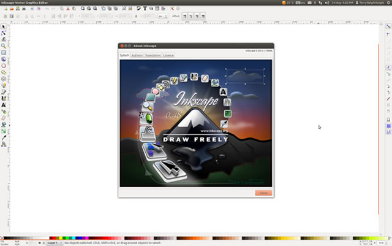Image resolution: width=392 pixels, height=246 pixels.
Task: Pick the cyan swatch in palette
Action: tap(73, 238)
